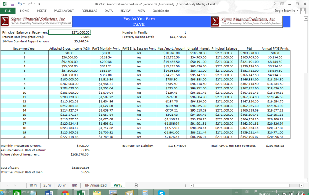Click the Redo arrow icon
This screenshot has width=309, height=195.
click(x=30, y=4)
